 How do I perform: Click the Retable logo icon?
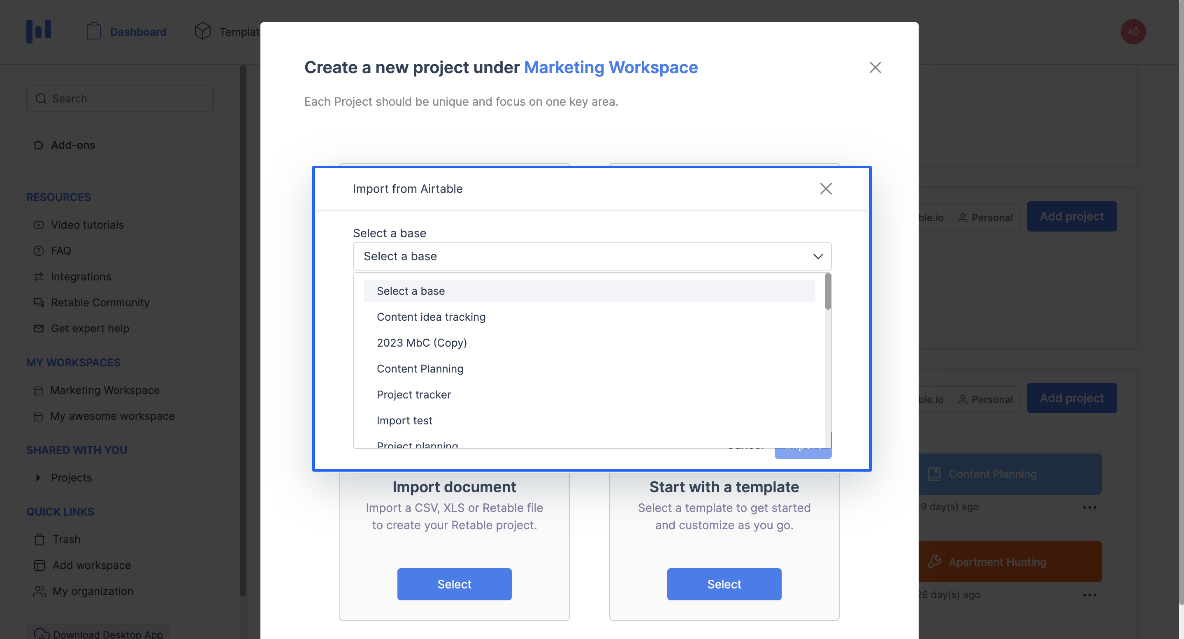point(39,31)
